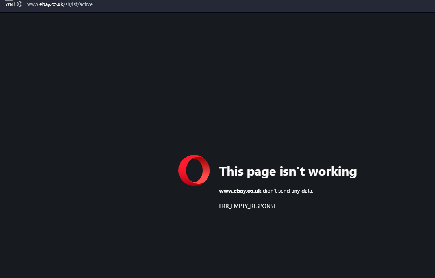Select the "didn't send any data." text
This screenshot has height=278, width=435.
(288, 191)
